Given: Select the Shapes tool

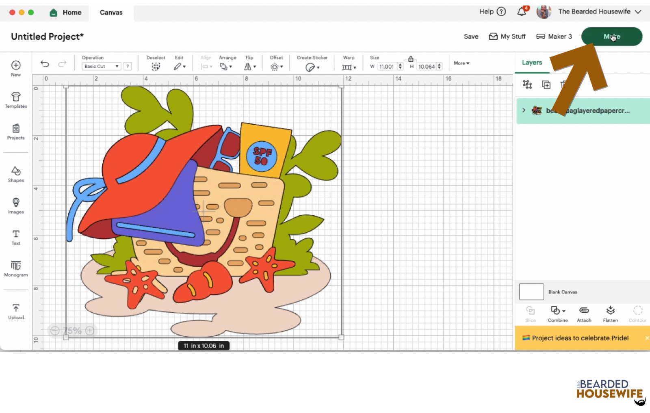Looking at the screenshot, I should click(x=16, y=174).
